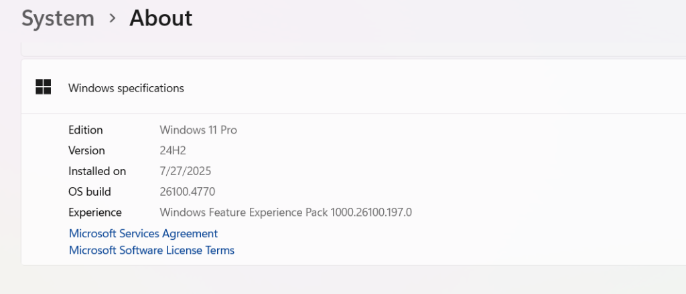This screenshot has width=686, height=294.
Task: Select the 24H2 version value
Action: click(x=173, y=150)
